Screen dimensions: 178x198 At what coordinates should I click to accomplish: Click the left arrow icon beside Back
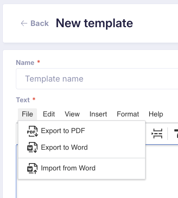tap(24, 24)
